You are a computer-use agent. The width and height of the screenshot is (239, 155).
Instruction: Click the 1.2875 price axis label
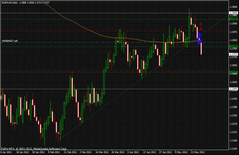point(234,32)
